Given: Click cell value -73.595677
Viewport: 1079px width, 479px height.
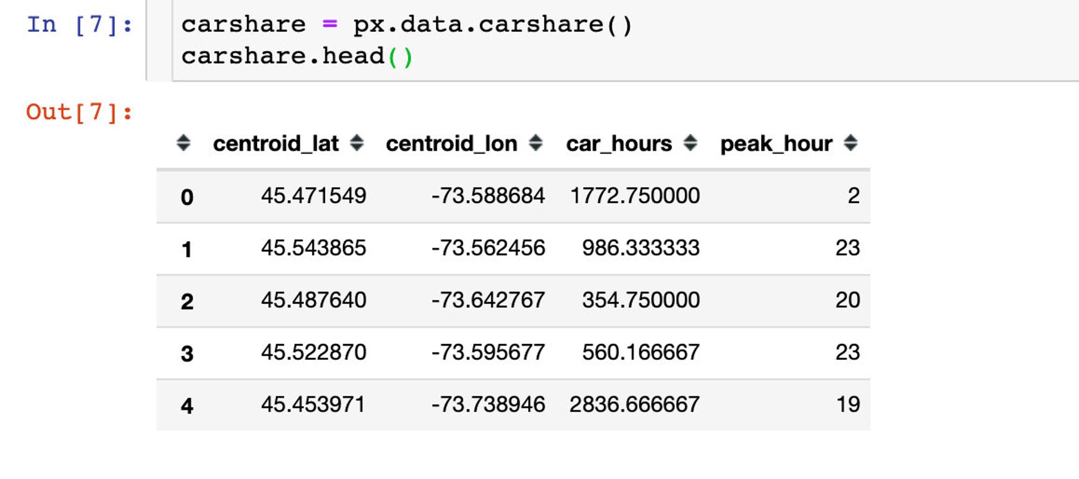Looking at the screenshot, I should point(488,352).
